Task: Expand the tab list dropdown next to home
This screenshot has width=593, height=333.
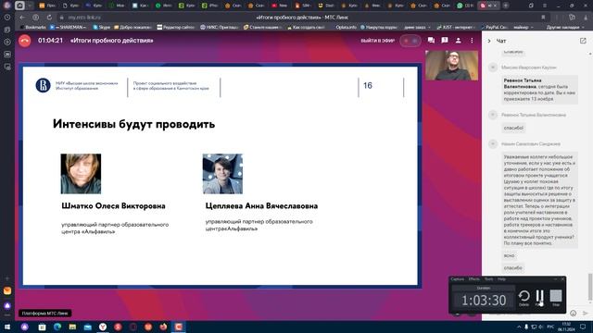Action: click(x=30, y=6)
